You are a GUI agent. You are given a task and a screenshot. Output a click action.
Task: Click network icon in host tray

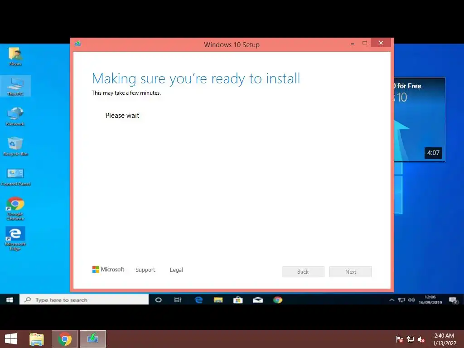[411, 339]
